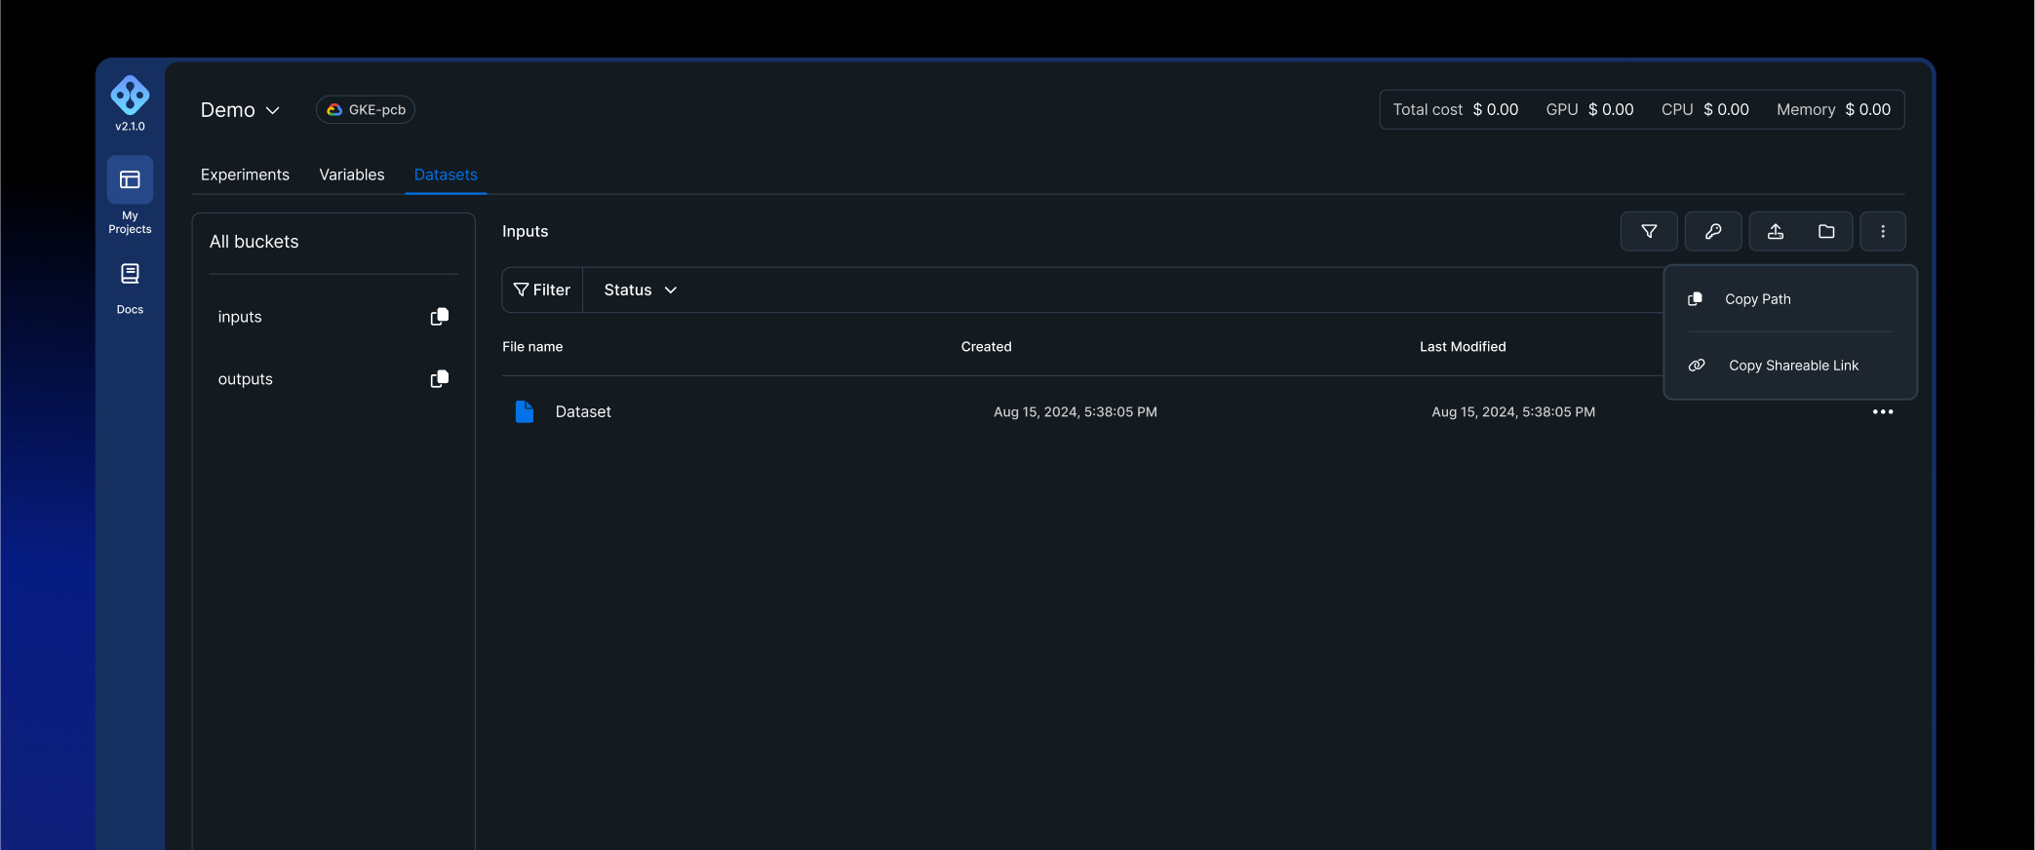This screenshot has height=850, width=2035.
Task: Expand the Demo project dropdown
Action: click(241, 110)
